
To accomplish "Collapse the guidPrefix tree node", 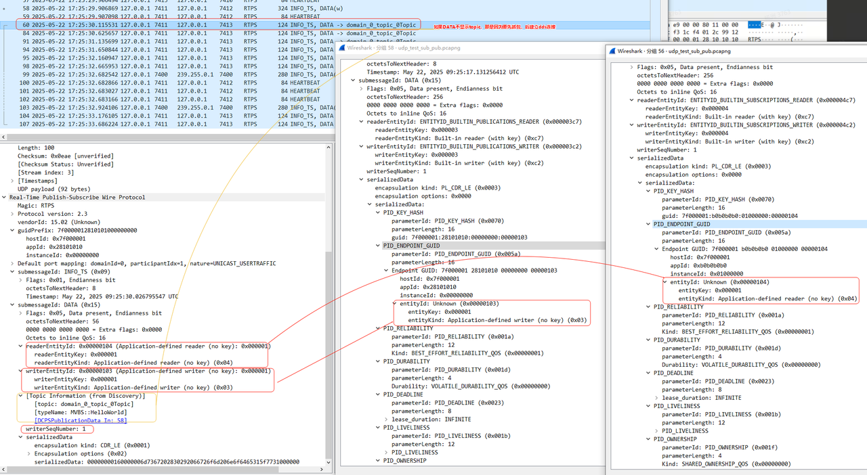I will pyautogui.click(x=12, y=230).
